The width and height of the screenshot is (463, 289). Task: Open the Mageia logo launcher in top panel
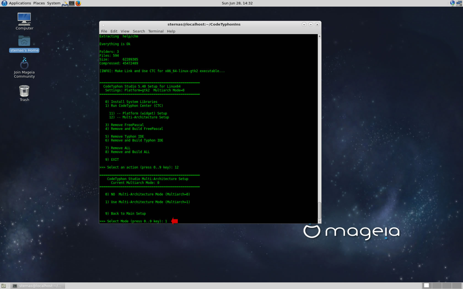pos(4,3)
